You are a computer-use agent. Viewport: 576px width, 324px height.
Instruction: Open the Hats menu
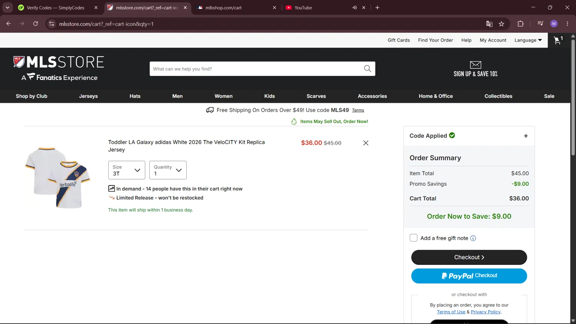[135, 96]
